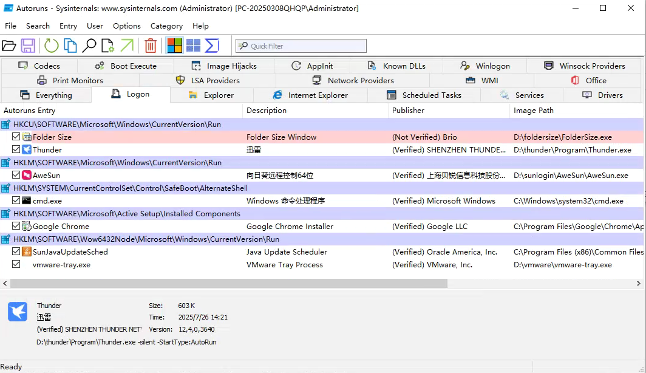Uncheck the SunJavaUpdateSched entry checkbox

point(16,252)
